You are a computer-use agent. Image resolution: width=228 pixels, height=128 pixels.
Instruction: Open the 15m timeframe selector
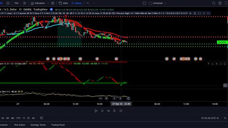[16, 3]
